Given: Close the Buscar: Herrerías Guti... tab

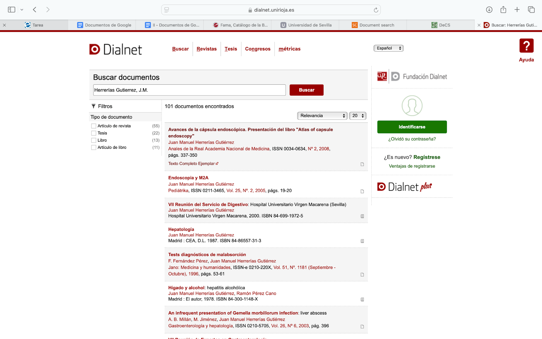Looking at the screenshot, I should 479,25.
